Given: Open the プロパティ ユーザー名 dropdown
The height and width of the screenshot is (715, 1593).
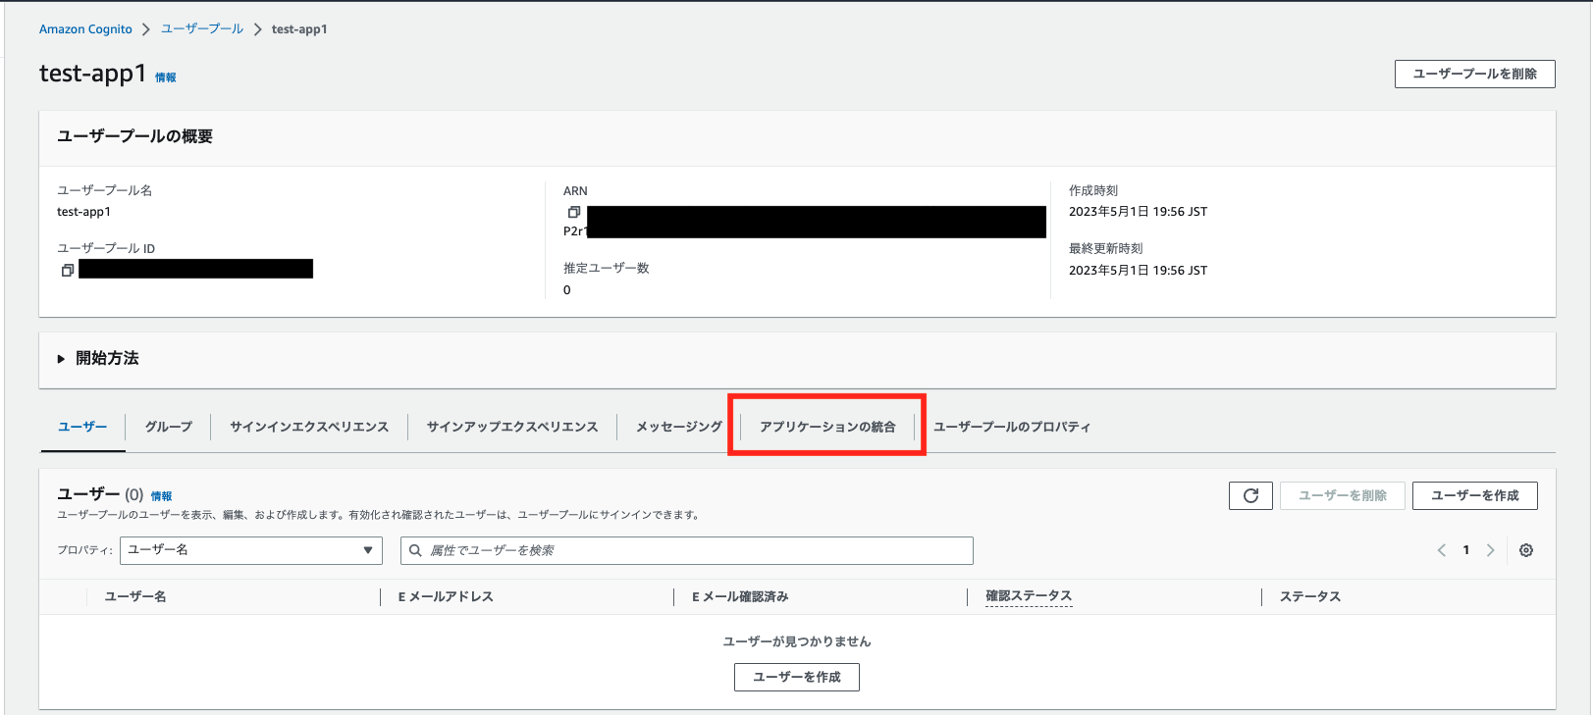Looking at the screenshot, I should coord(251,550).
